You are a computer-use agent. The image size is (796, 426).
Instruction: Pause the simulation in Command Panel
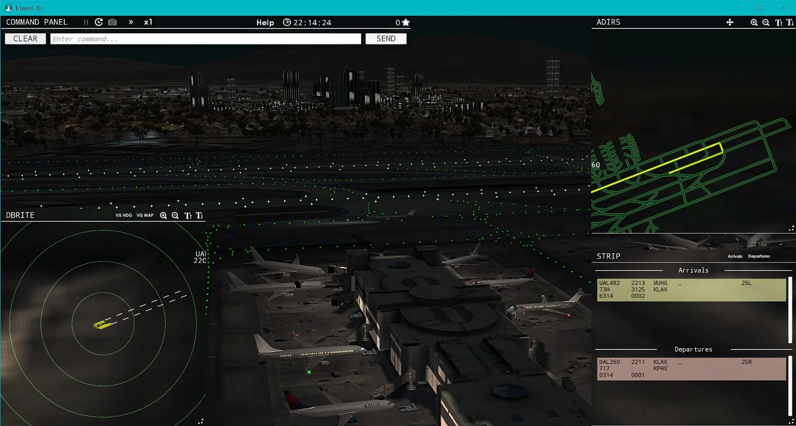click(86, 22)
